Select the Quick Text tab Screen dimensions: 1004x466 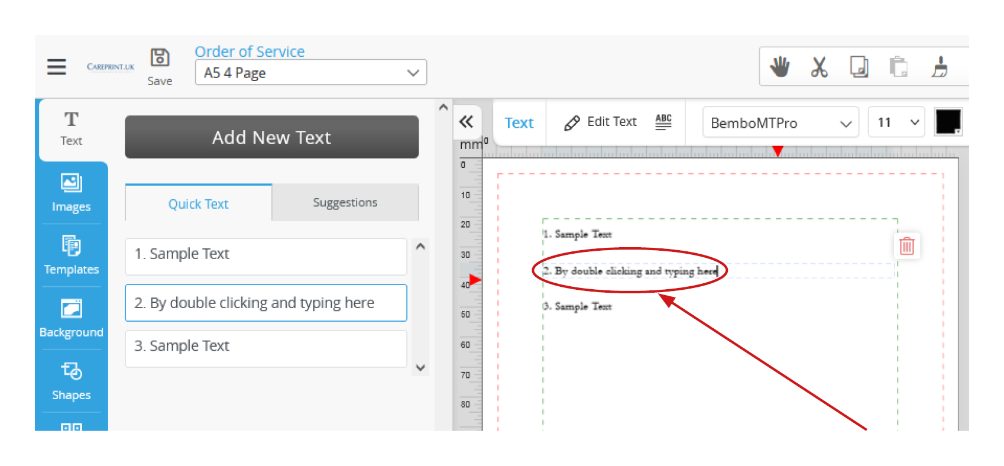pos(198,204)
